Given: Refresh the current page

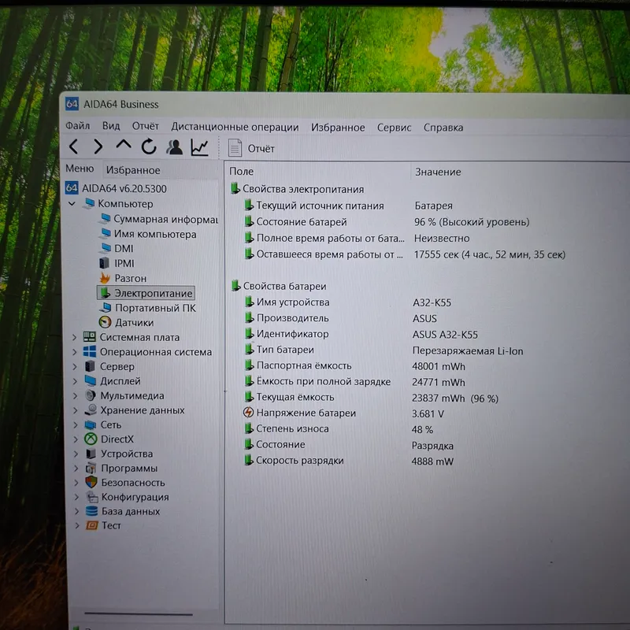Looking at the screenshot, I should 149,146.
